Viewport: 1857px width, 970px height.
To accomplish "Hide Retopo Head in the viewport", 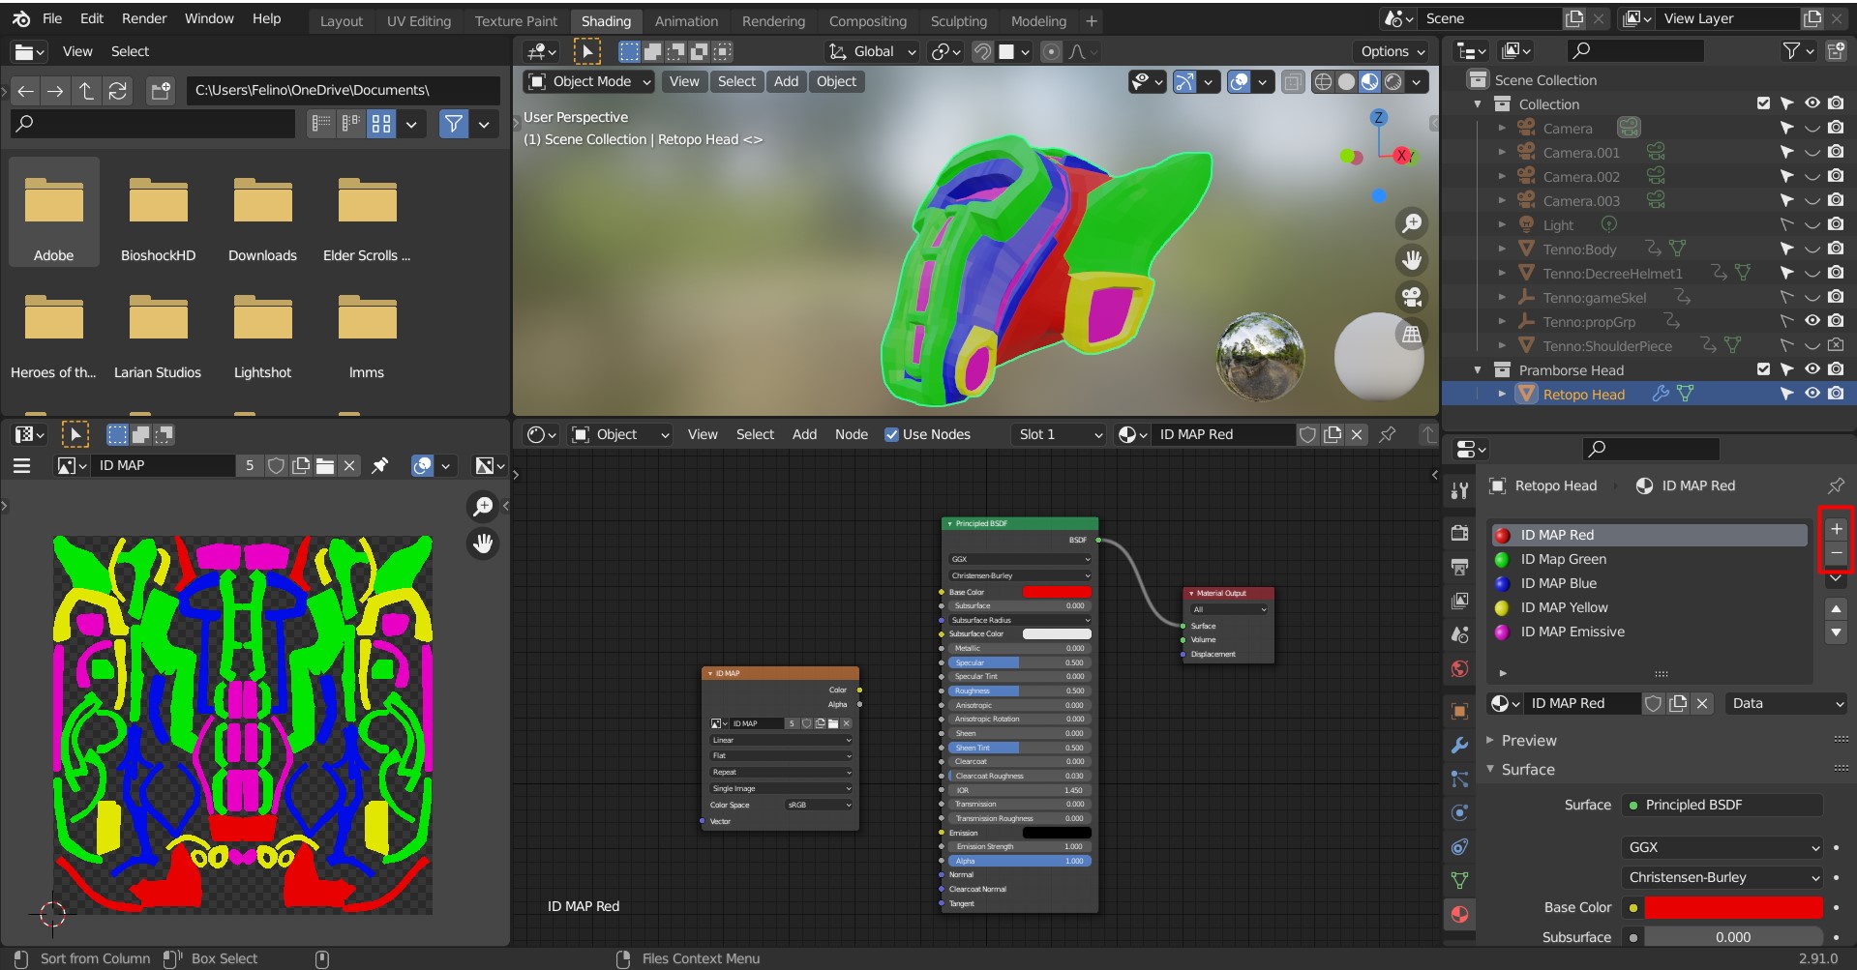I will click(x=1812, y=394).
